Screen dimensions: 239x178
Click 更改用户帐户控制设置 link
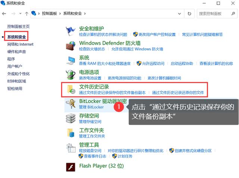pos(157,35)
